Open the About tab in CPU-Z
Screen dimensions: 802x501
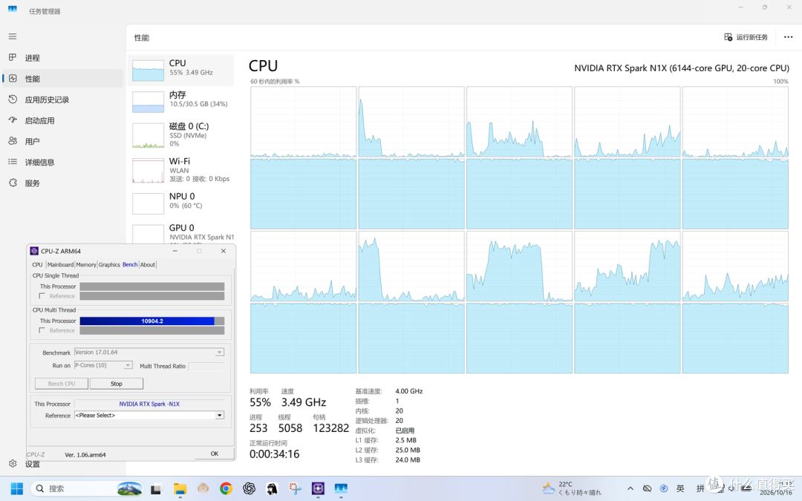click(147, 265)
